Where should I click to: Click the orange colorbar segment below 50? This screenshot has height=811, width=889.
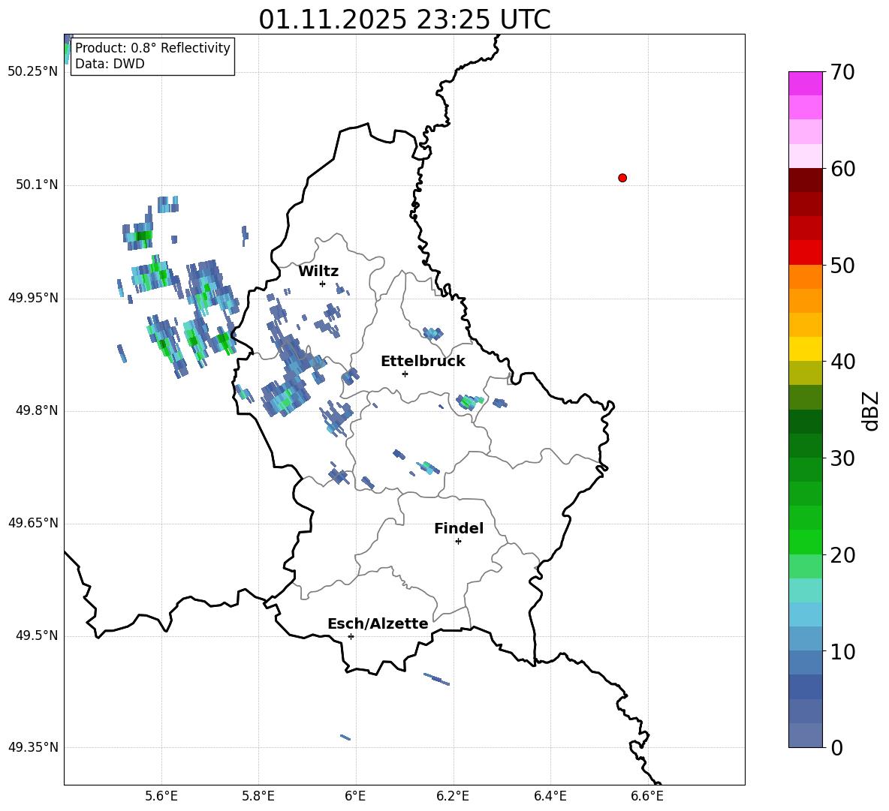pos(805,277)
